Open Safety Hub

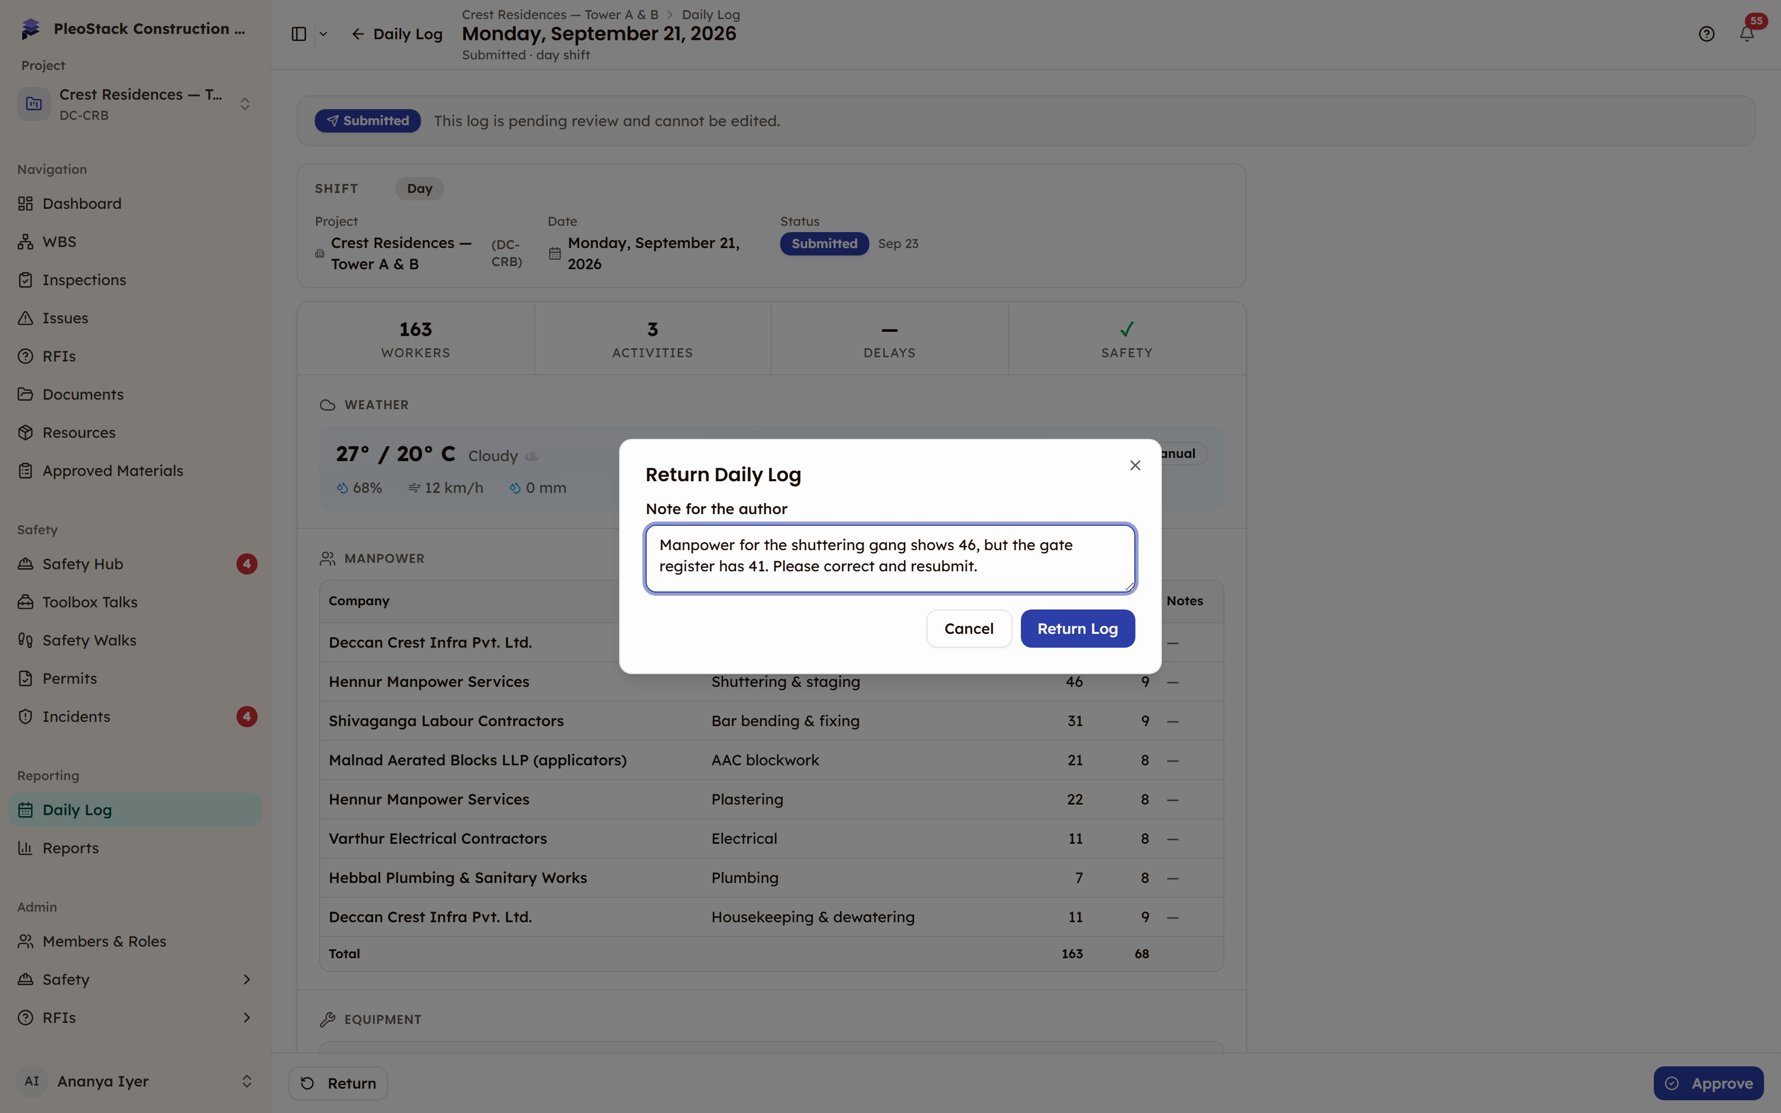tap(135, 564)
